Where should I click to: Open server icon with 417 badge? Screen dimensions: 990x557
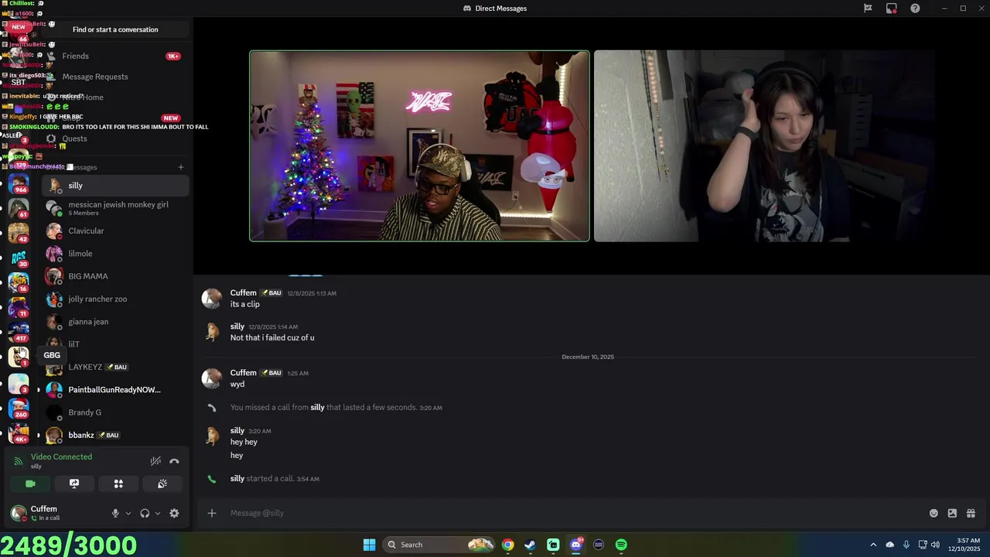click(x=19, y=331)
